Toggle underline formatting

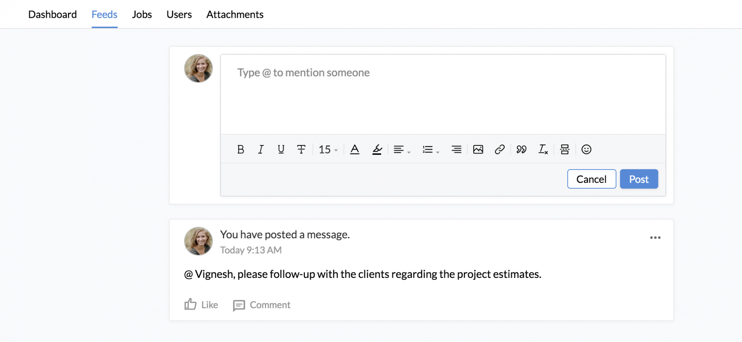[281, 149]
